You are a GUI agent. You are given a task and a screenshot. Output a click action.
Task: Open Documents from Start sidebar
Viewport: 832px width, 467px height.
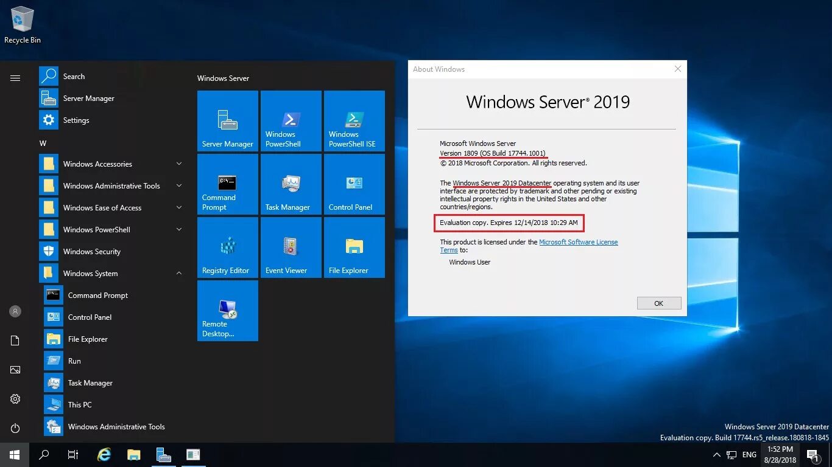tap(15, 341)
